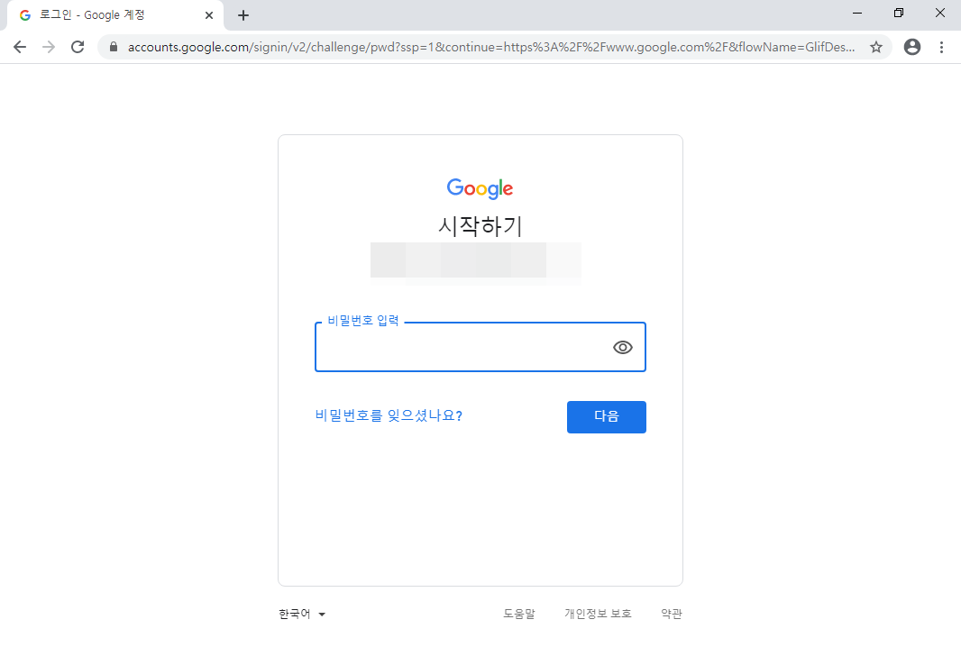Image resolution: width=961 pixels, height=656 pixels.
Task: Click the address bar URL
Action: point(491,47)
